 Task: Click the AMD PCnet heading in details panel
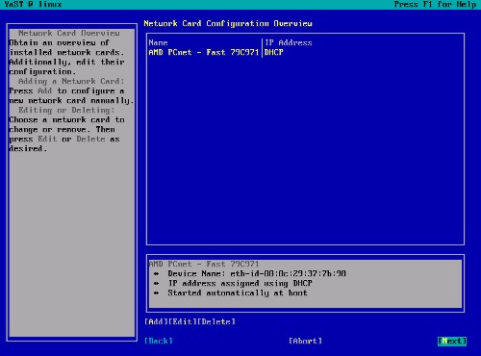point(204,264)
